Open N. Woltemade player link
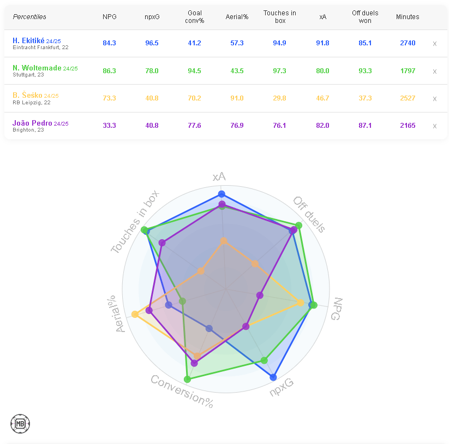The image size is (449, 444). point(37,68)
